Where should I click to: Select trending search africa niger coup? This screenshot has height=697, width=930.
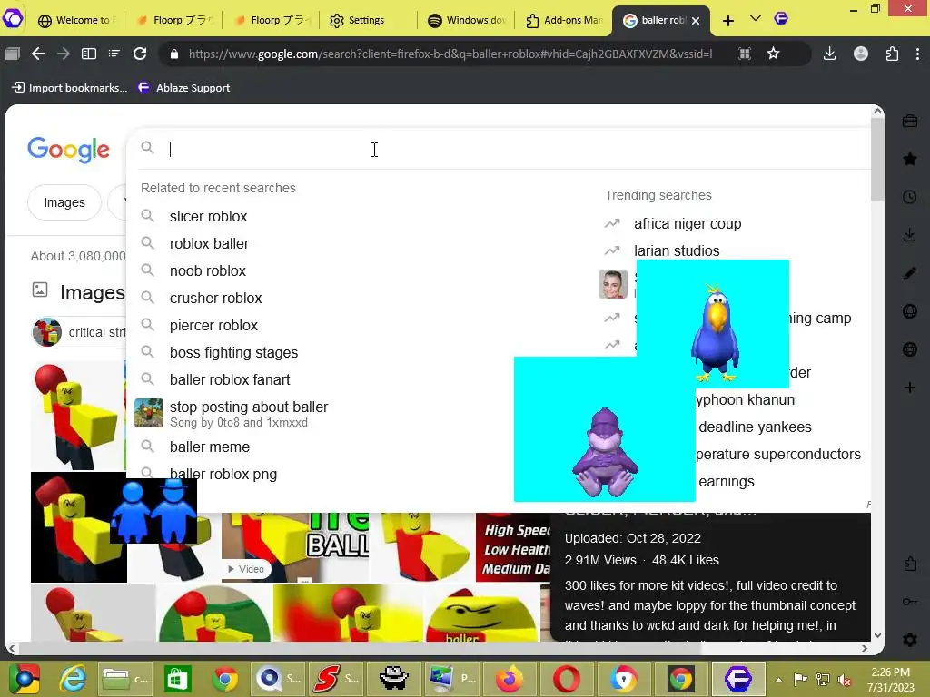688,224
